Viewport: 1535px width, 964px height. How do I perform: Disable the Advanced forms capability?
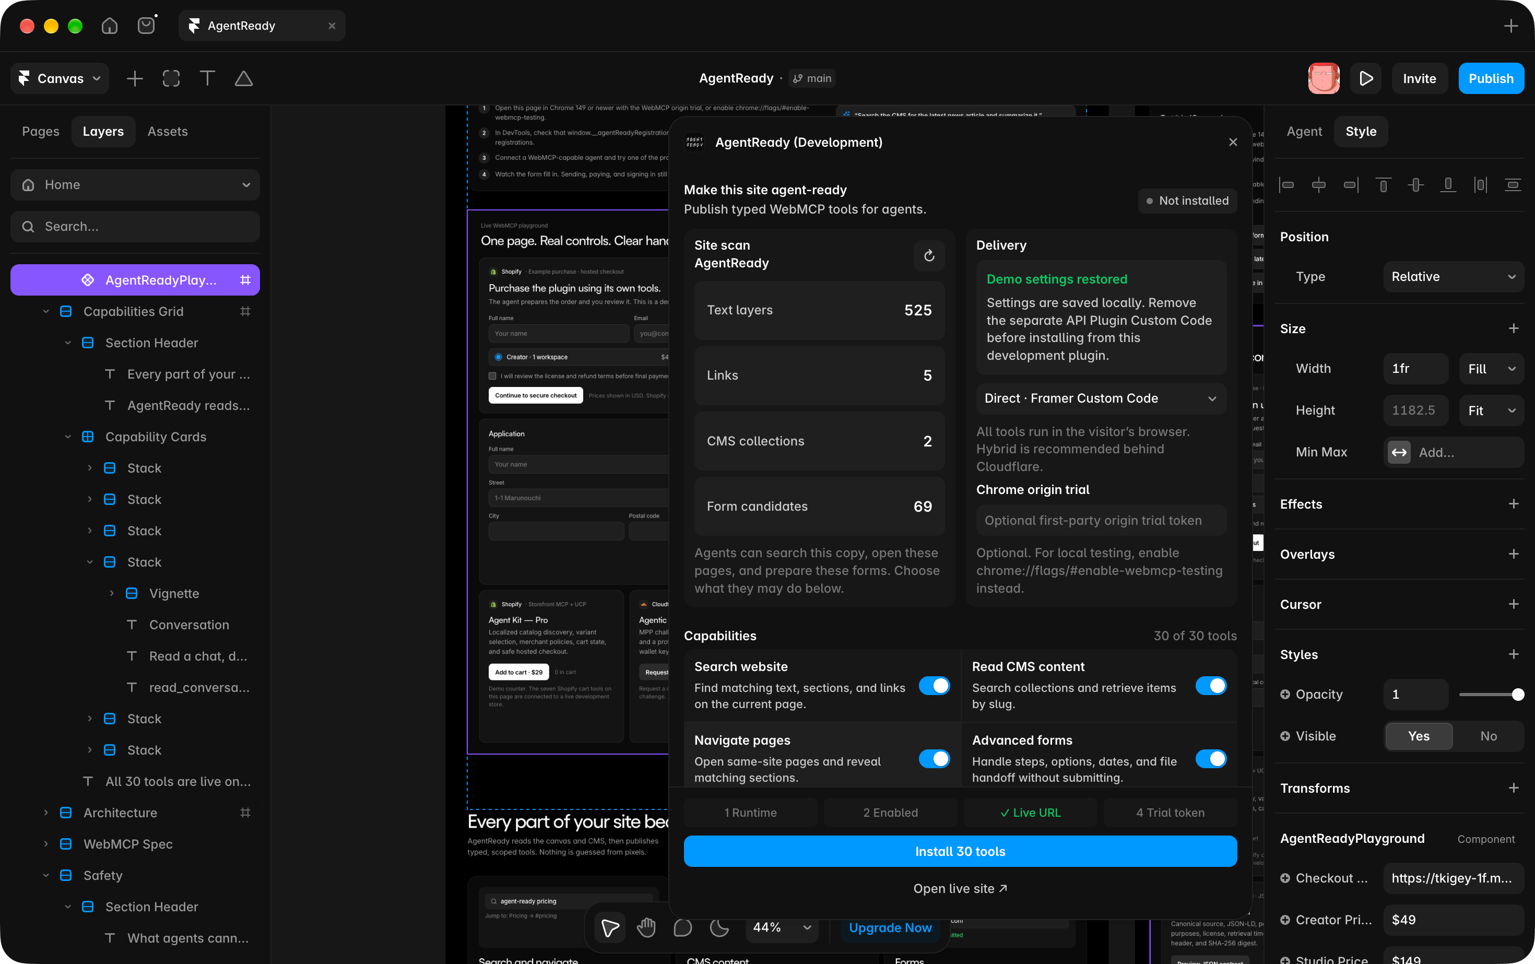point(1211,759)
